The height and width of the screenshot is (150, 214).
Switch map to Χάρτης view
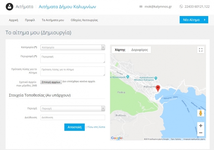[120, 50]
